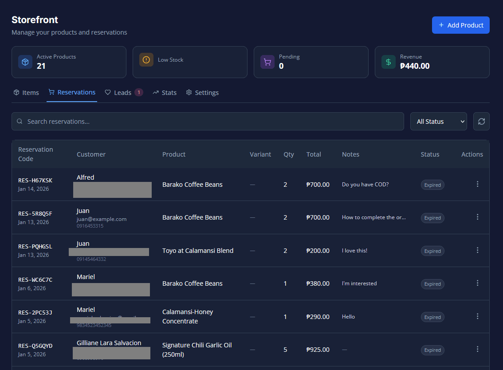
Task: Open three-dot menu for RES-PQHGSL row
Action: coord(477,250)
